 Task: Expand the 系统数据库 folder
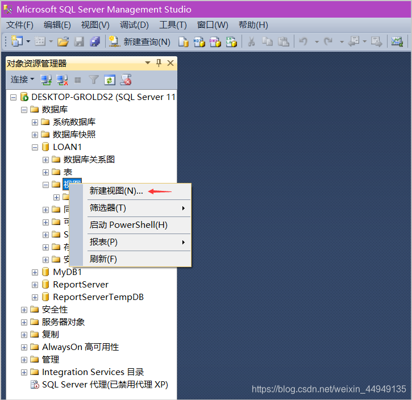point(35,122)
